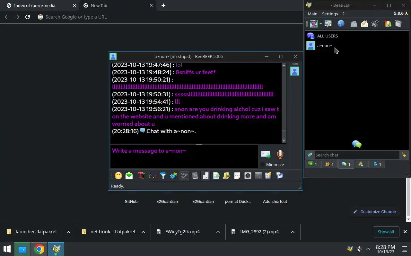Switch to Index of /porn/media browser tab
This screenshot has width=411, height=256.
tap(40, 5)
